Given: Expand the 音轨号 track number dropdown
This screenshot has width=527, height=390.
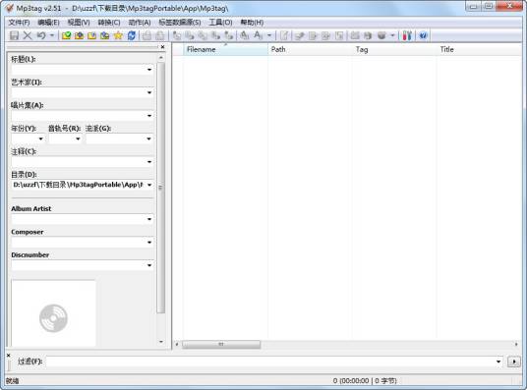Looking at the screenshot, I should pyautogui.click(x=78, y=139).
